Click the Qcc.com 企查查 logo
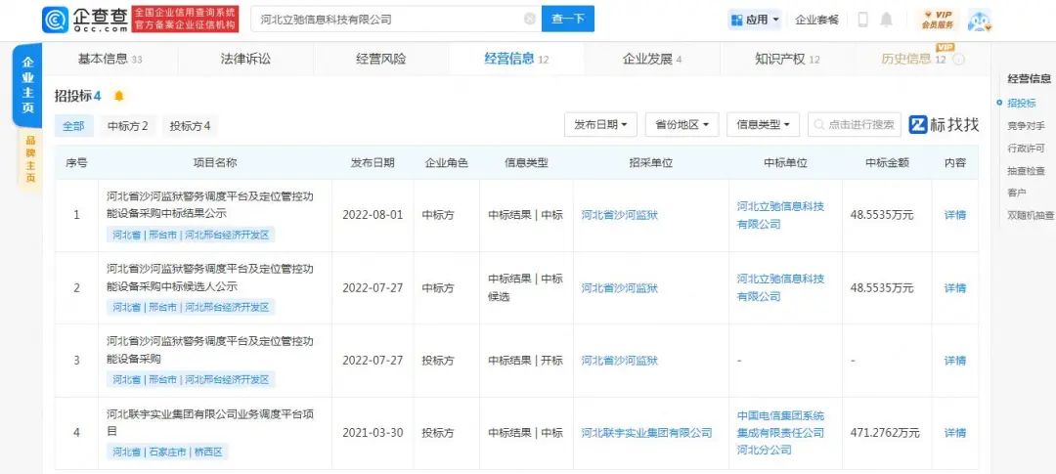This screenshot has height=474, width=1056. pyautogui.click(x=85, y=19)
